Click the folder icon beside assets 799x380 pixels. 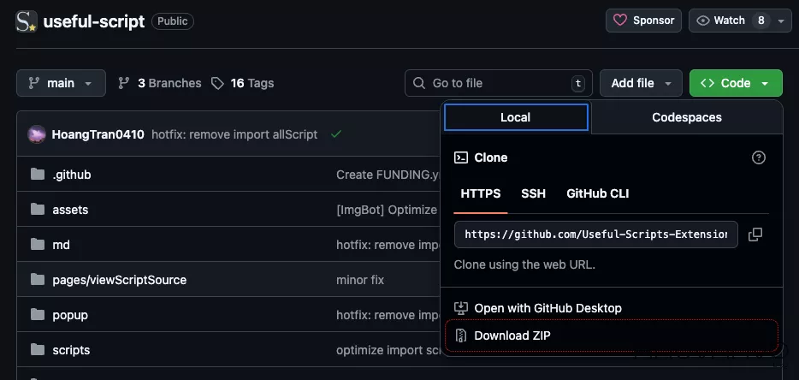[37, 210]
